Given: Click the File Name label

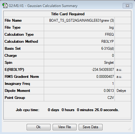Looking at the screenshot, I should tap(13, 20).
